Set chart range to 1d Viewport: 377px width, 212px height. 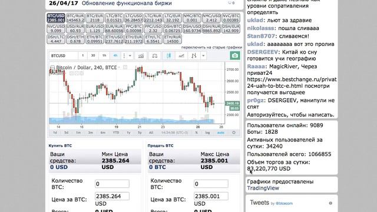click(x=55, y=132)
